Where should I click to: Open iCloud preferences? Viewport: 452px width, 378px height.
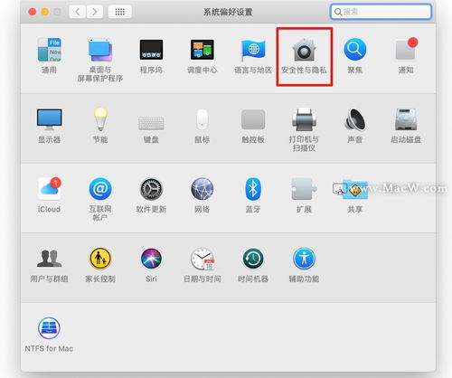coord(49,195)
